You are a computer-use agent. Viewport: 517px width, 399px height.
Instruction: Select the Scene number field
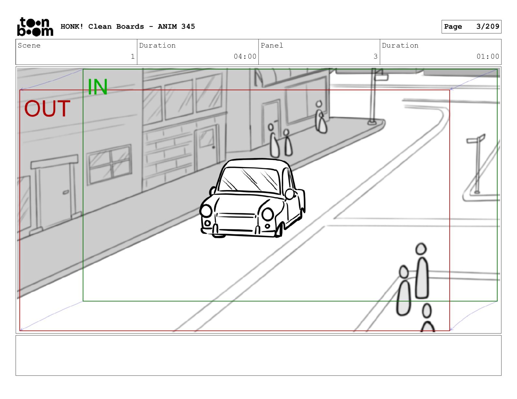(x=76, y=52)
